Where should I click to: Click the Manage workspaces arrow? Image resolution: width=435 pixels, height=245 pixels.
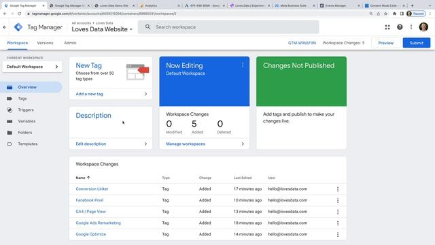(x=243, y=144)
